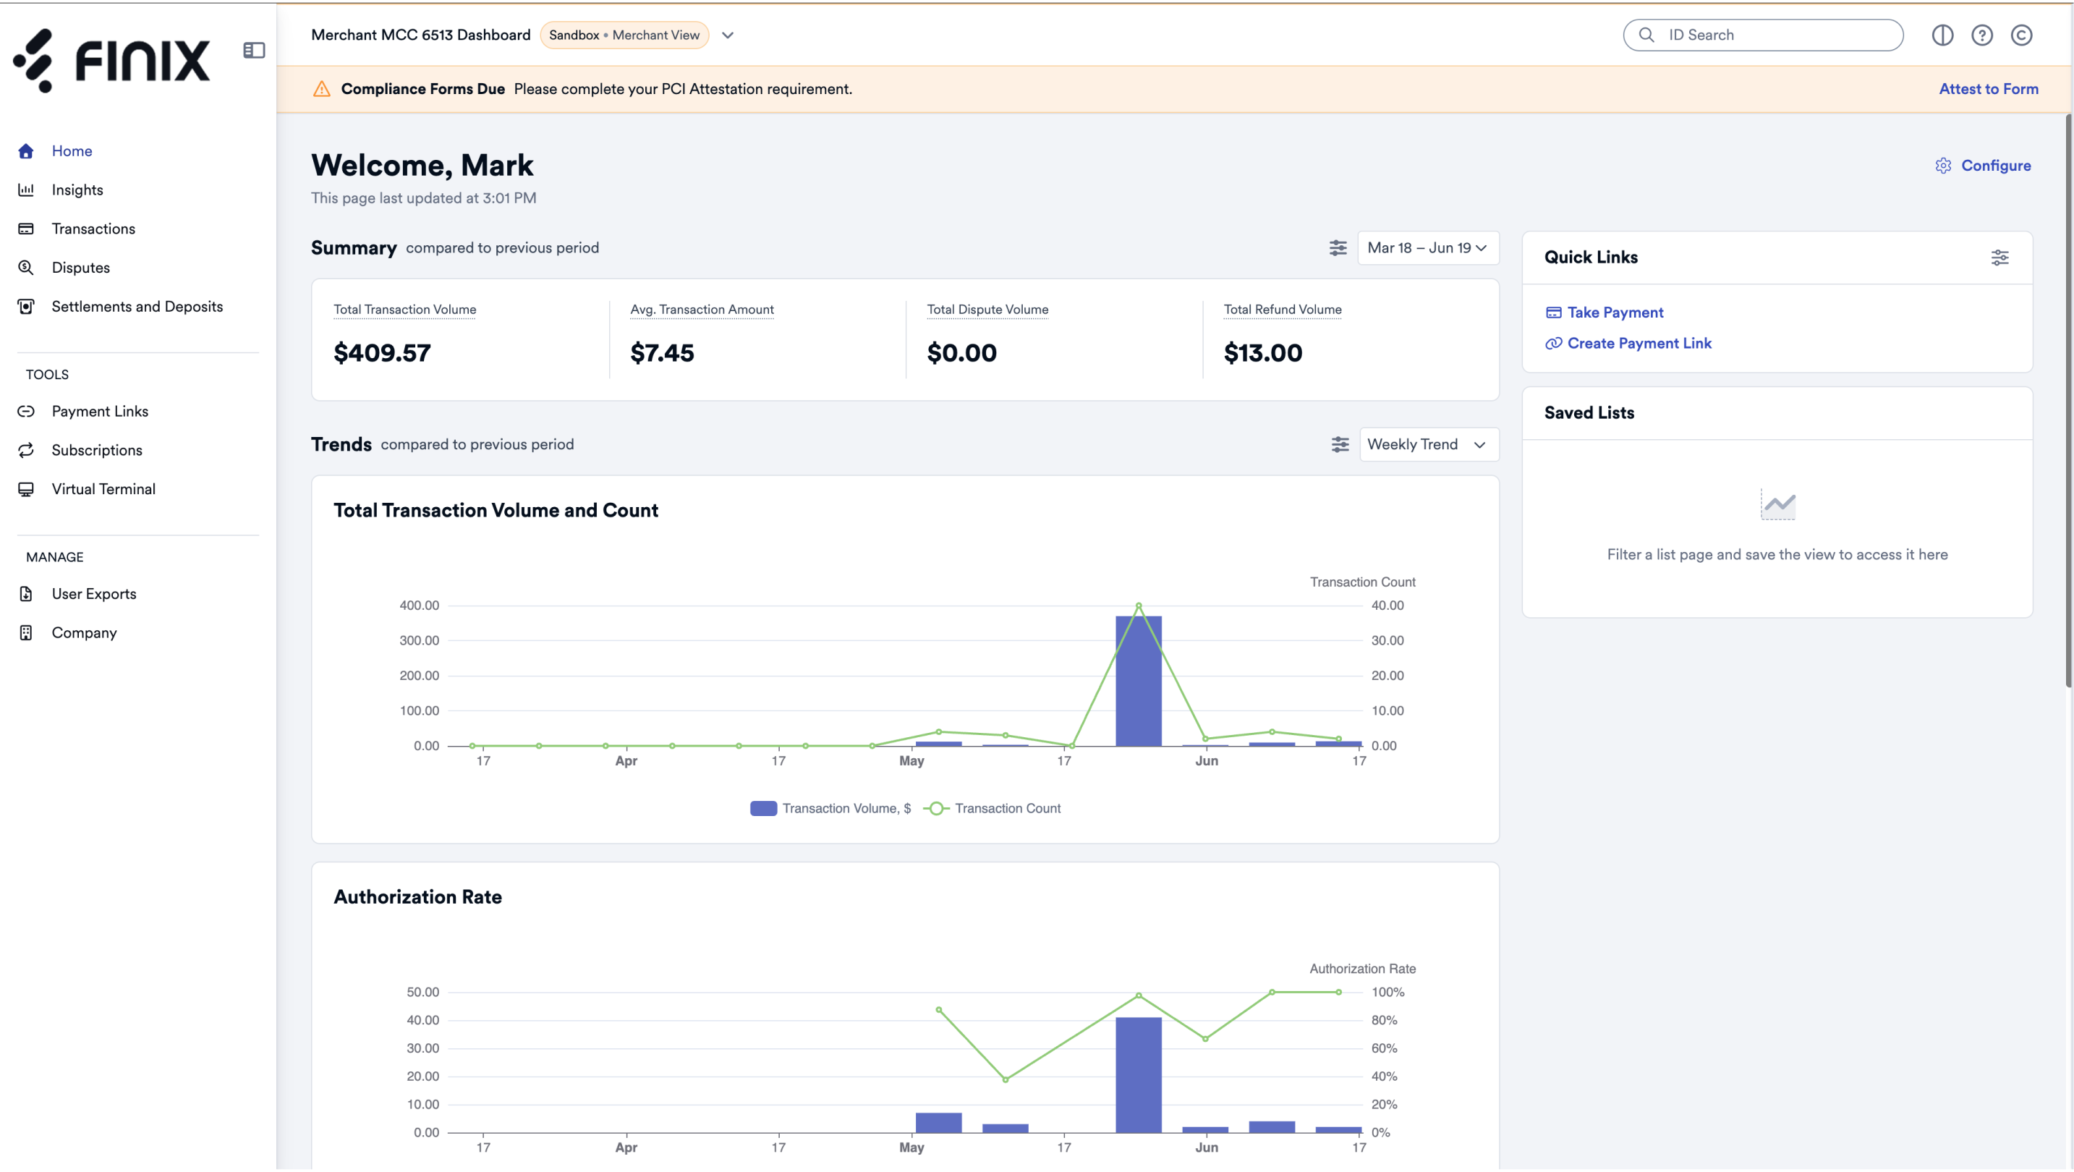
Task: Click Create Payment Link quick link
Action: coord(1639,343)
